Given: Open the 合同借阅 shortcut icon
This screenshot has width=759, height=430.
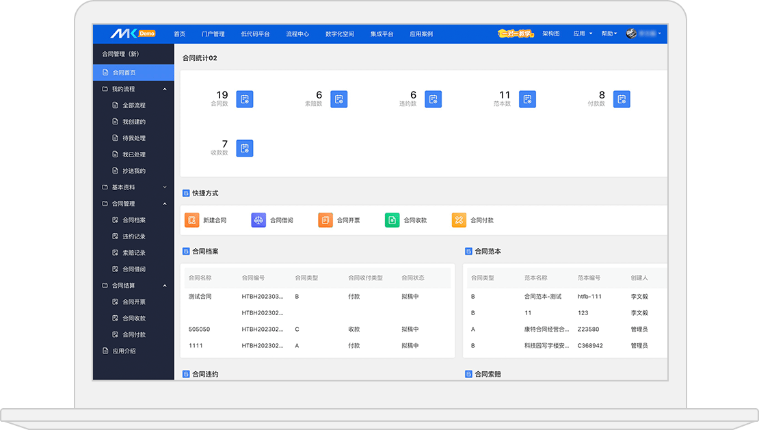Looking at the screenshot, I should click(258, 220).
